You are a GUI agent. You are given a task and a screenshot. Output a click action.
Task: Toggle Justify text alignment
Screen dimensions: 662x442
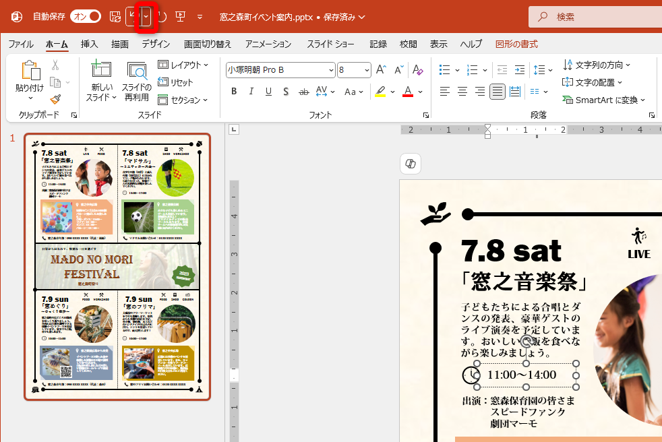498,91
